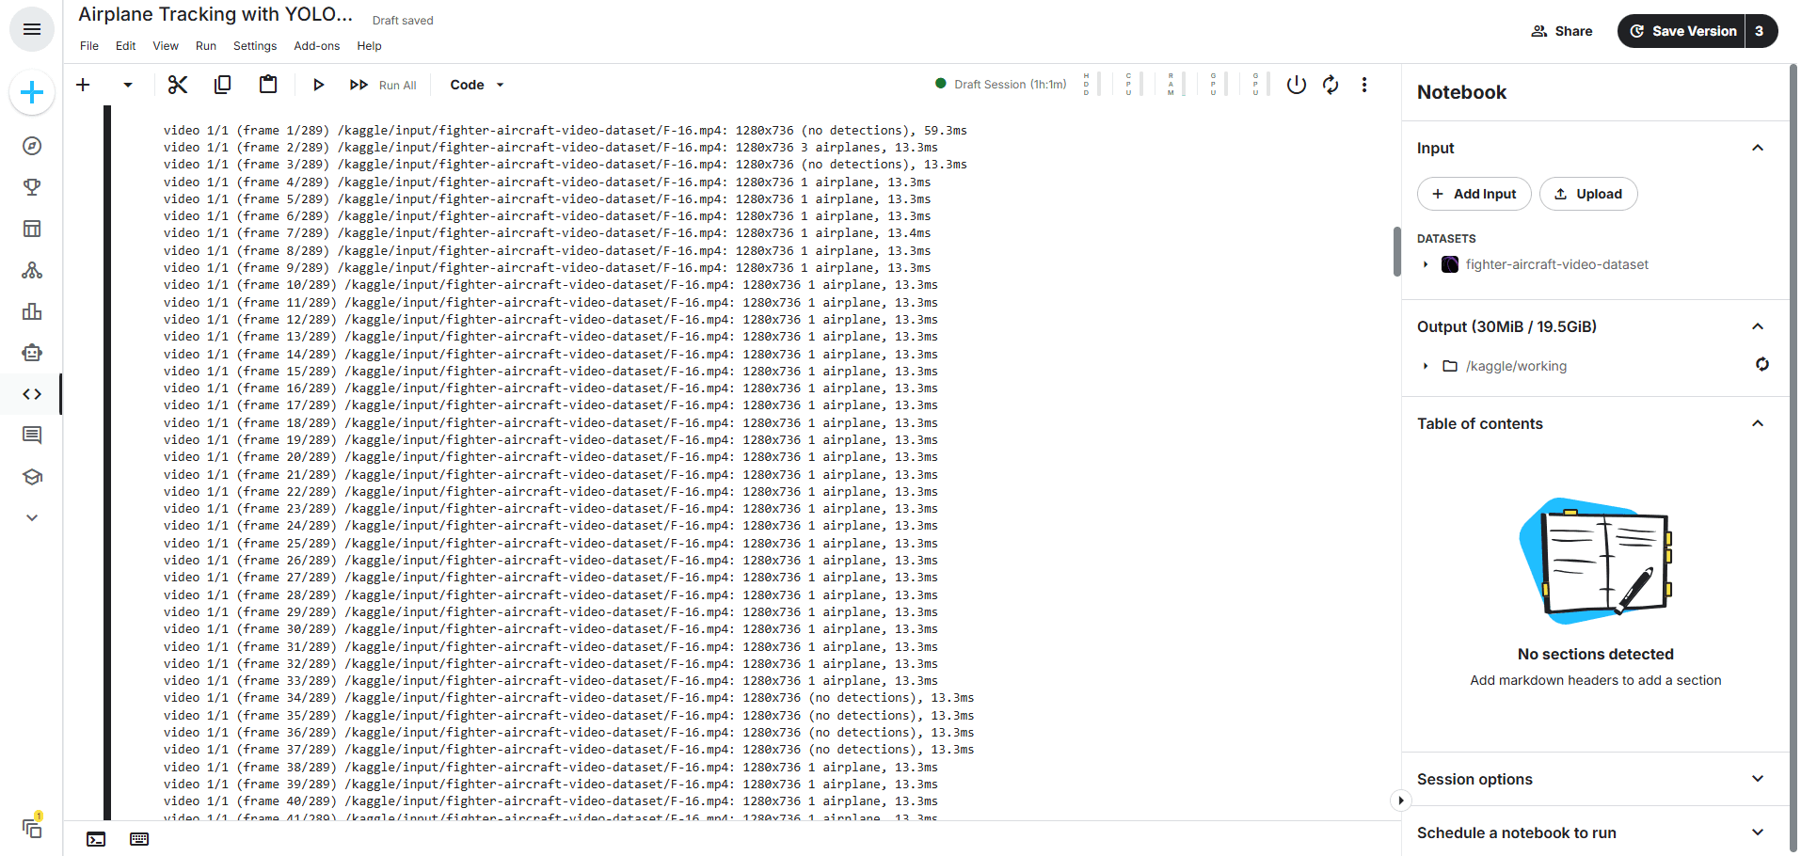Open keyboard shortcuts icon at the bottom
This screenshot has width=1801, height=856.
[139, 839]
